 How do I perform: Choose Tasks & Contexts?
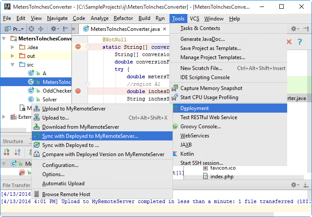pyautogui.click(x=228, y=28)
